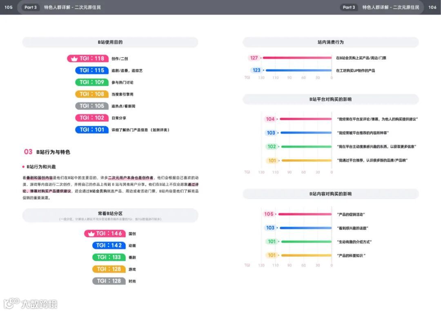Click page number 106
Image resolution: width=441 pixels, height=312 pixels.
[432, 7]
